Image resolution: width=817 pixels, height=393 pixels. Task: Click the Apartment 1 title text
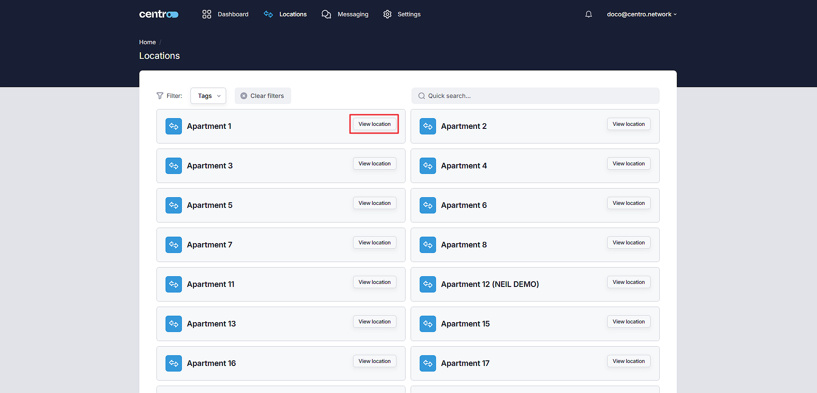pyautogui.click(x=209, y=126)
